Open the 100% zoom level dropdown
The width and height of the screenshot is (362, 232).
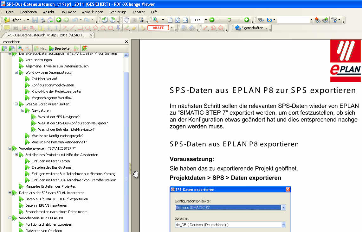206,20
